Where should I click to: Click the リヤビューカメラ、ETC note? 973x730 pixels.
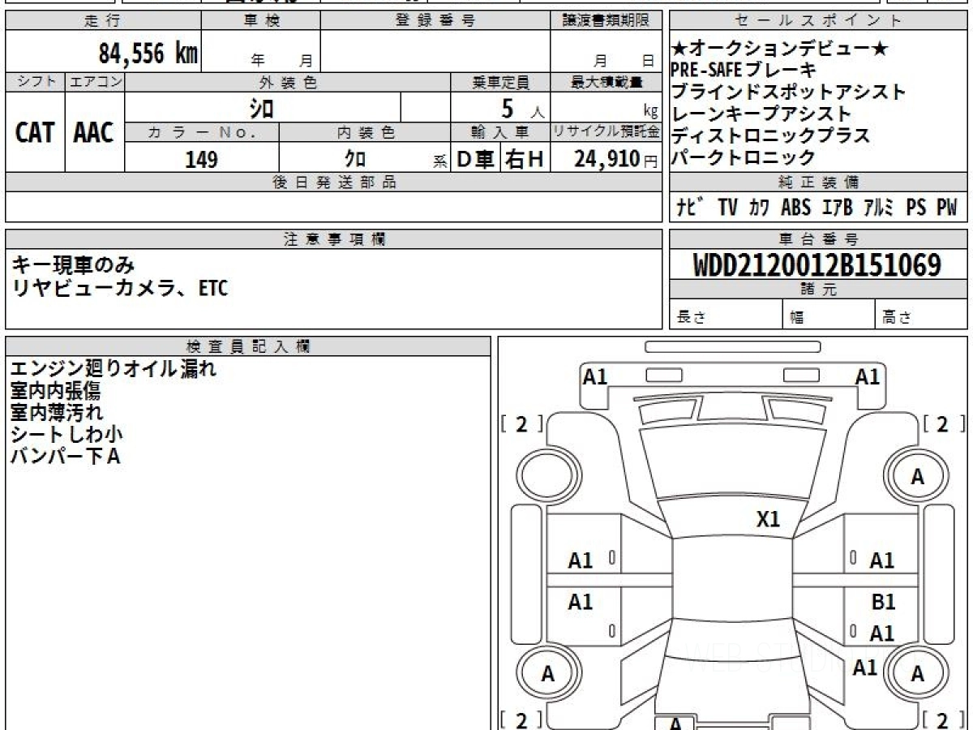120,287
